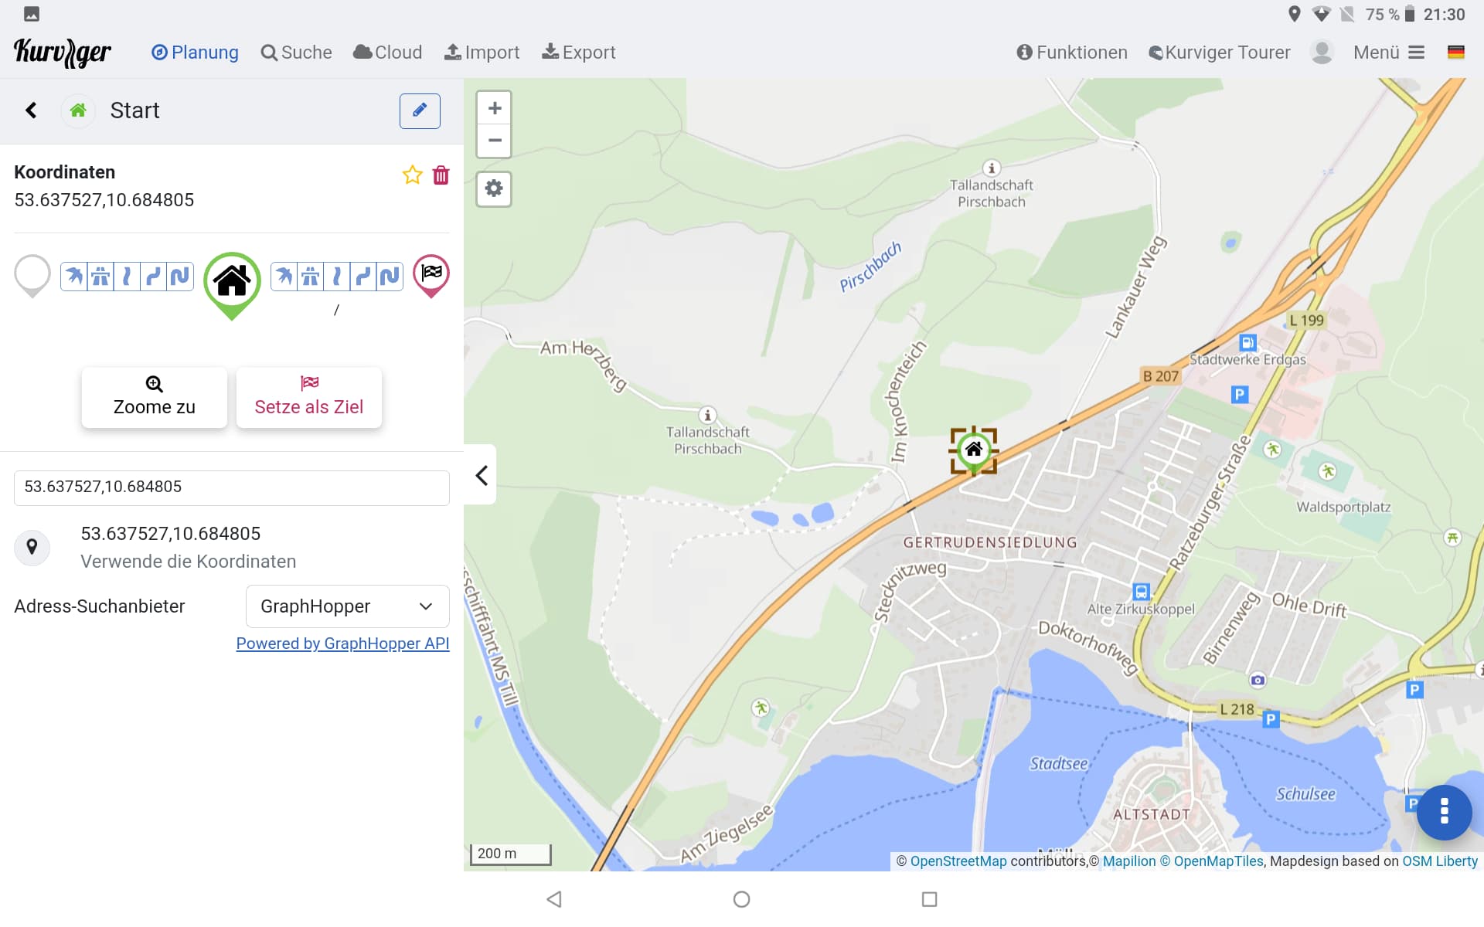The image size is (1484, 927).
Task: Go back with the Start header arrow
Action: click(x=31, y=110)
